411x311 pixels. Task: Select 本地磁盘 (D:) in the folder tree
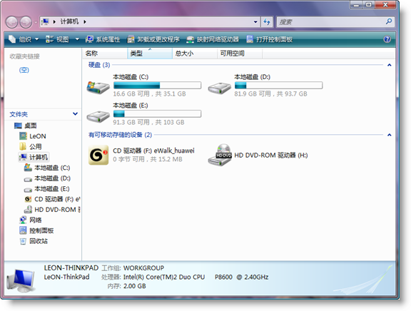47,178
